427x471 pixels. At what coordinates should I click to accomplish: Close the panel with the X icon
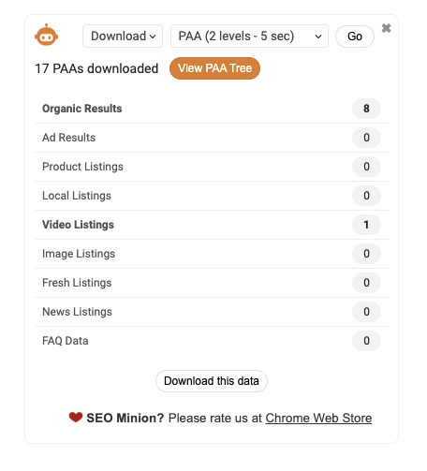(386, 28)
